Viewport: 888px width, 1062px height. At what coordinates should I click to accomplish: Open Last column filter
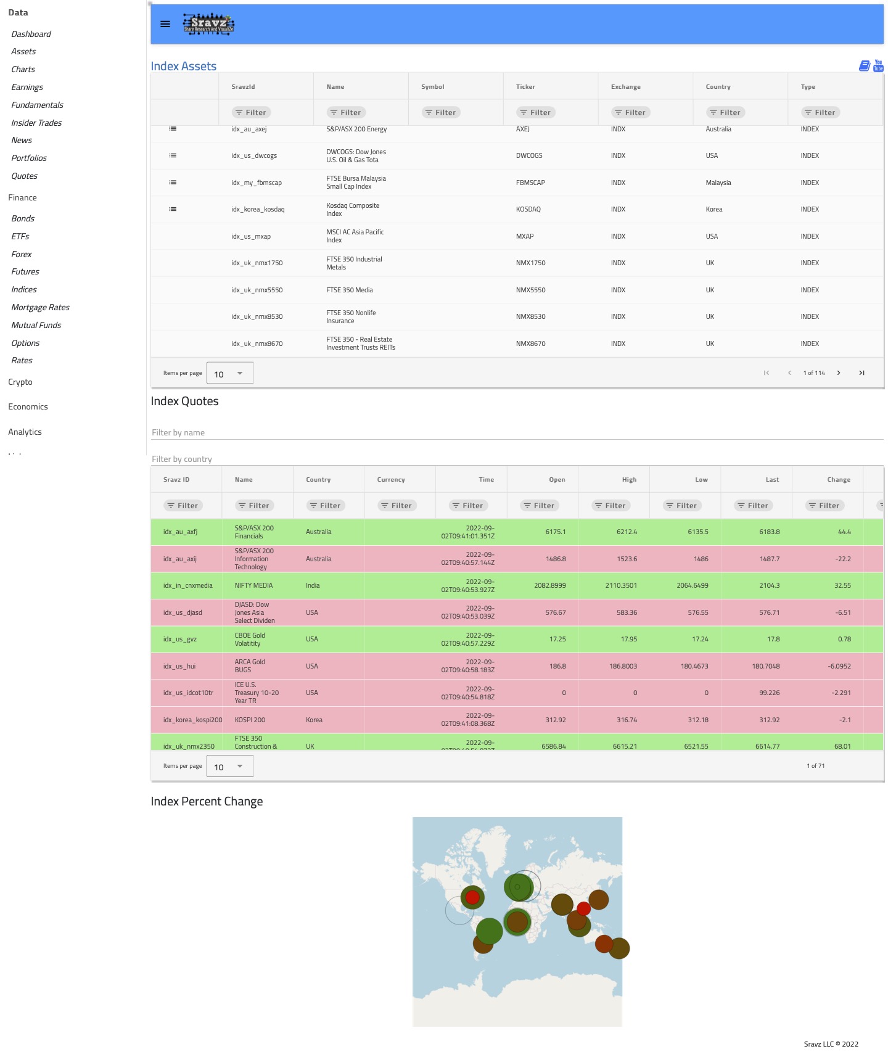point(754,505)
